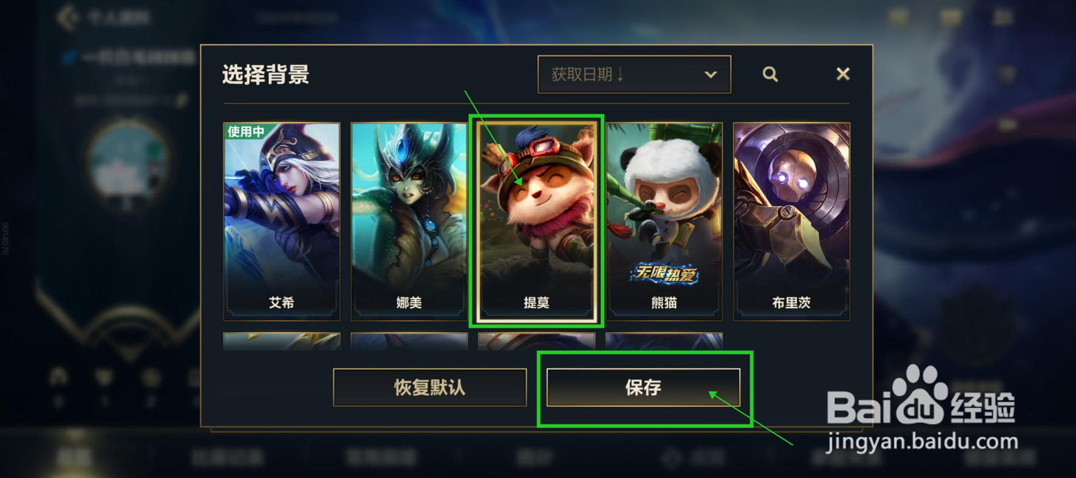Click the back arrow at top left
Screen dimensions: 1076x478
(x=67, y=17)
